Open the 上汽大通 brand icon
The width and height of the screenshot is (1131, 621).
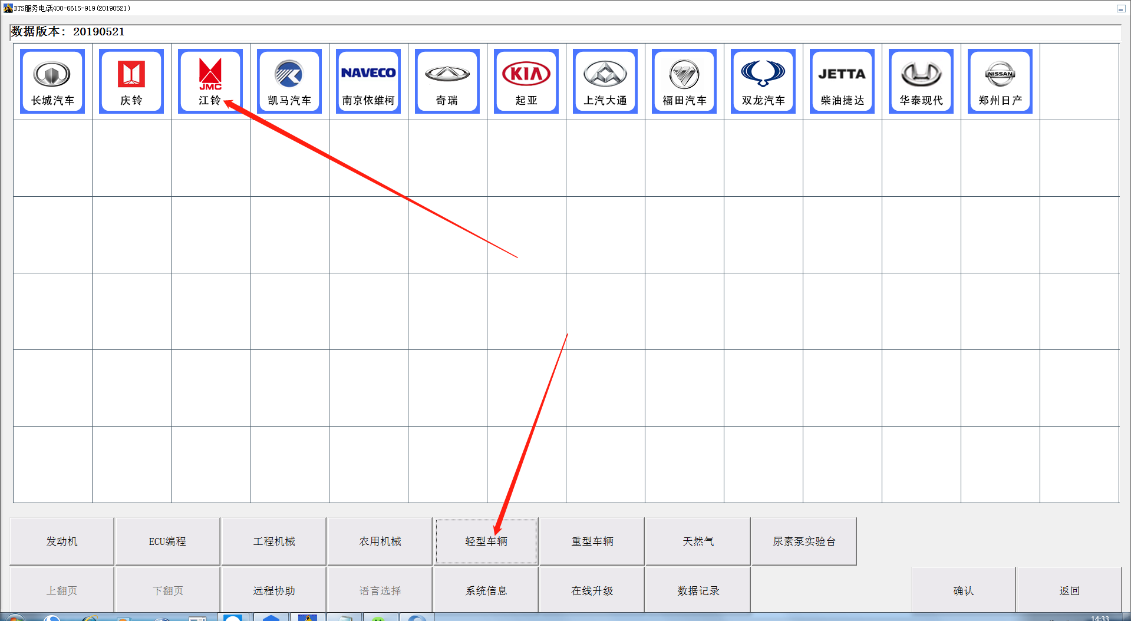pyautogui.click(x=605, y=81)
